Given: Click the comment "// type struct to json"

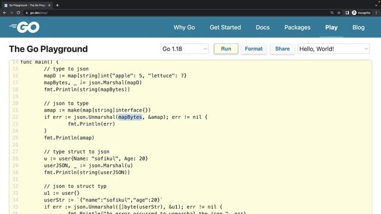Looking at the screenshot, I should [x=77, y=152].
